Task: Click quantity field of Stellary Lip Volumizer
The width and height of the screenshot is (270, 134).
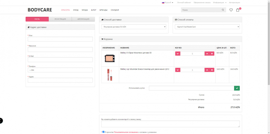Action: click(192, 70)
